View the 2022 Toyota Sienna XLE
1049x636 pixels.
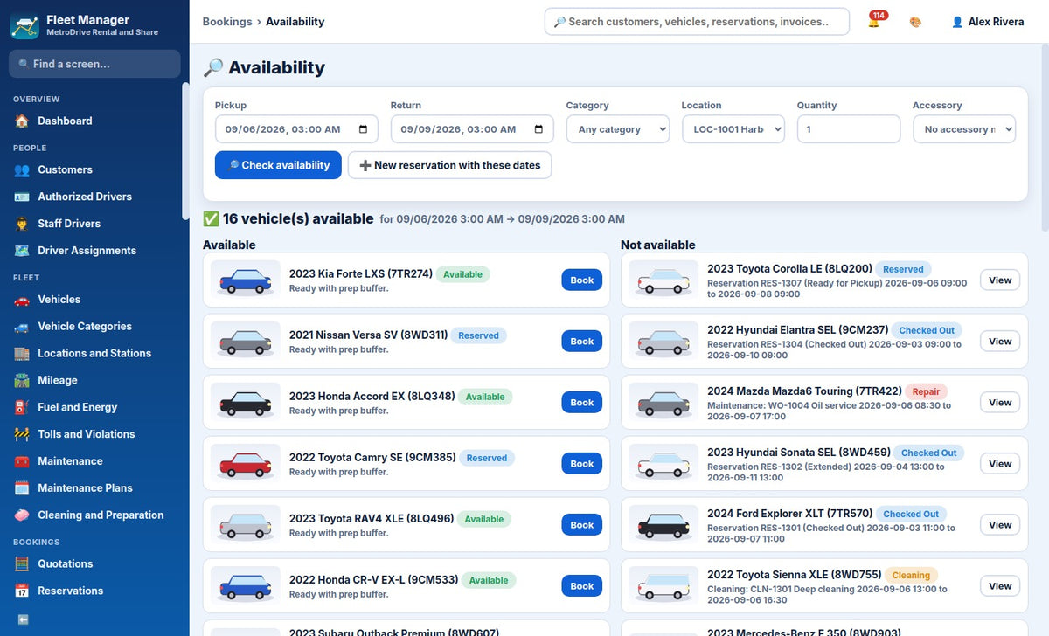click(x=1000, y=586)
